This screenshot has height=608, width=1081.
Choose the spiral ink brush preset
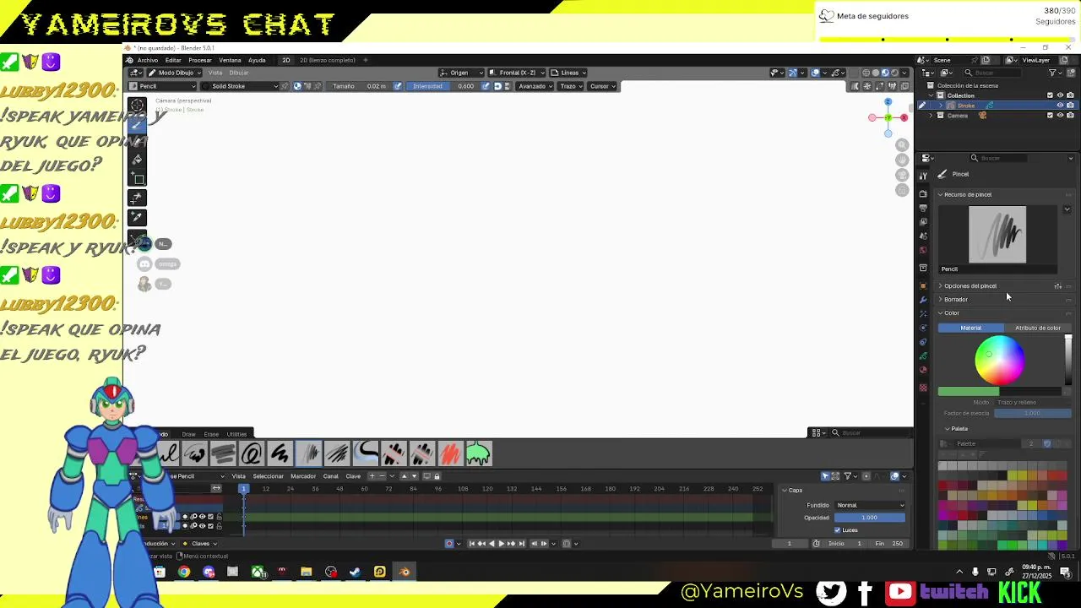251,454
